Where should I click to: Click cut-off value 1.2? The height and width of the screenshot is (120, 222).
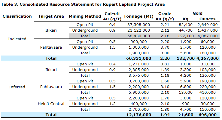point(112,104)
